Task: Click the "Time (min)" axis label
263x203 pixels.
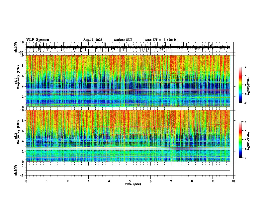Action: [133, 184]
